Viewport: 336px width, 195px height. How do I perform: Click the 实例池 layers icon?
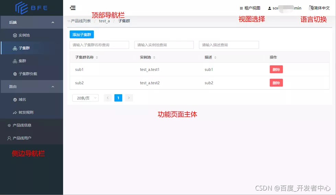15,35
